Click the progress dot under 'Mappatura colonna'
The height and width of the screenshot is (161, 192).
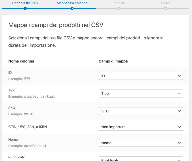pos(72,8)
